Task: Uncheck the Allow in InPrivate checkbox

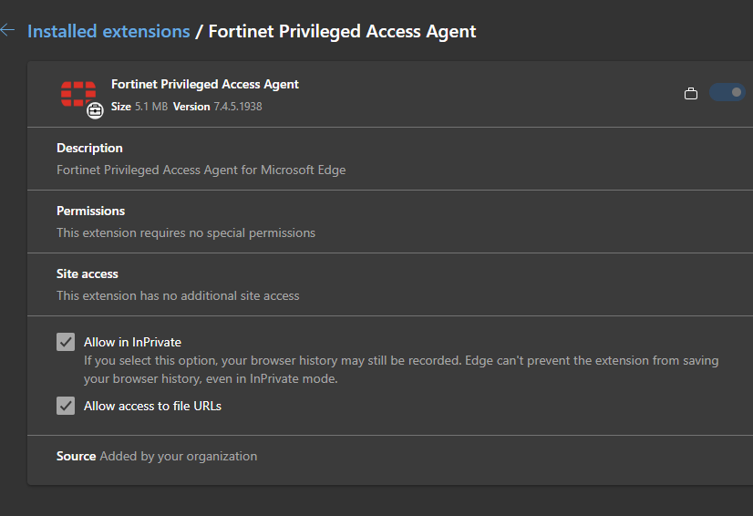Action: click(x=66, y=342)
